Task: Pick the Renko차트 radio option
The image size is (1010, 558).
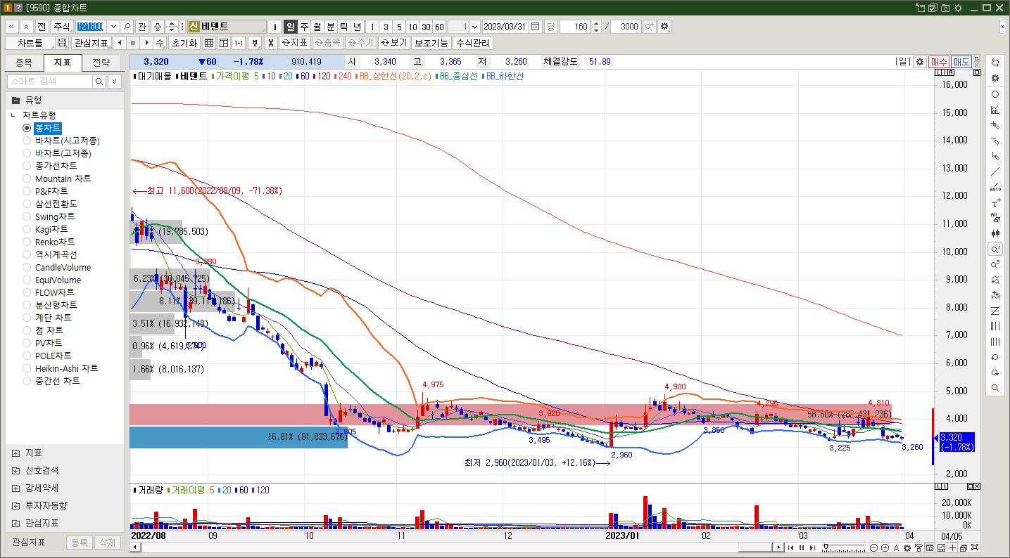Action: (x=27, y=242)
